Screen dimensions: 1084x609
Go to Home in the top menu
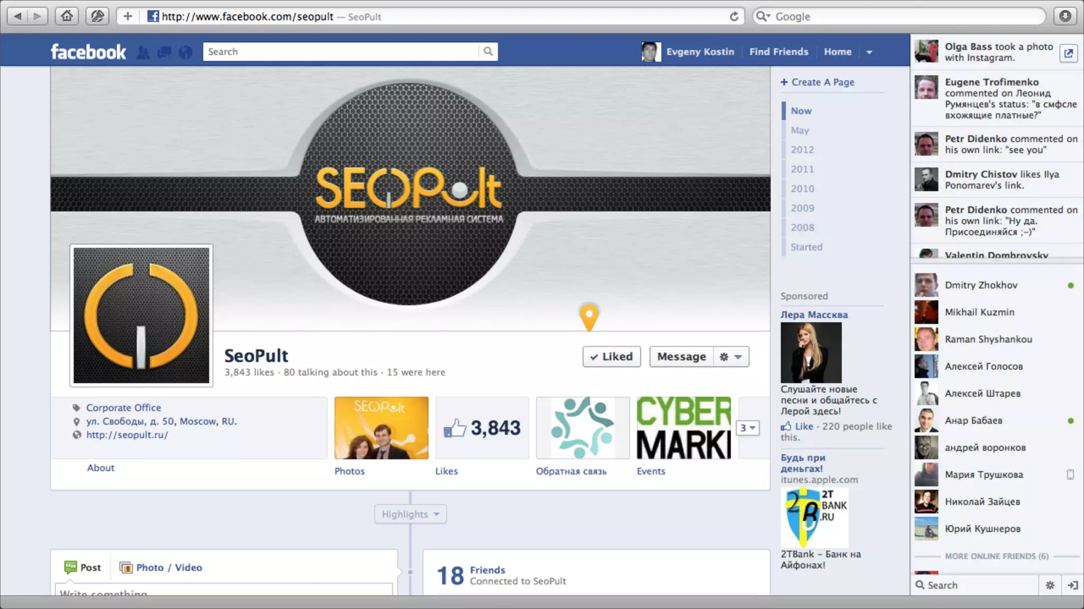tap(837, 52)
